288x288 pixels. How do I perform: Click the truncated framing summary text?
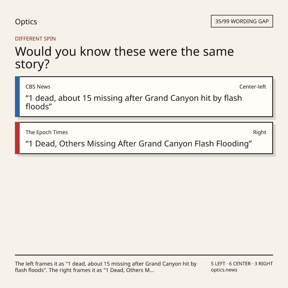point(106,267)
